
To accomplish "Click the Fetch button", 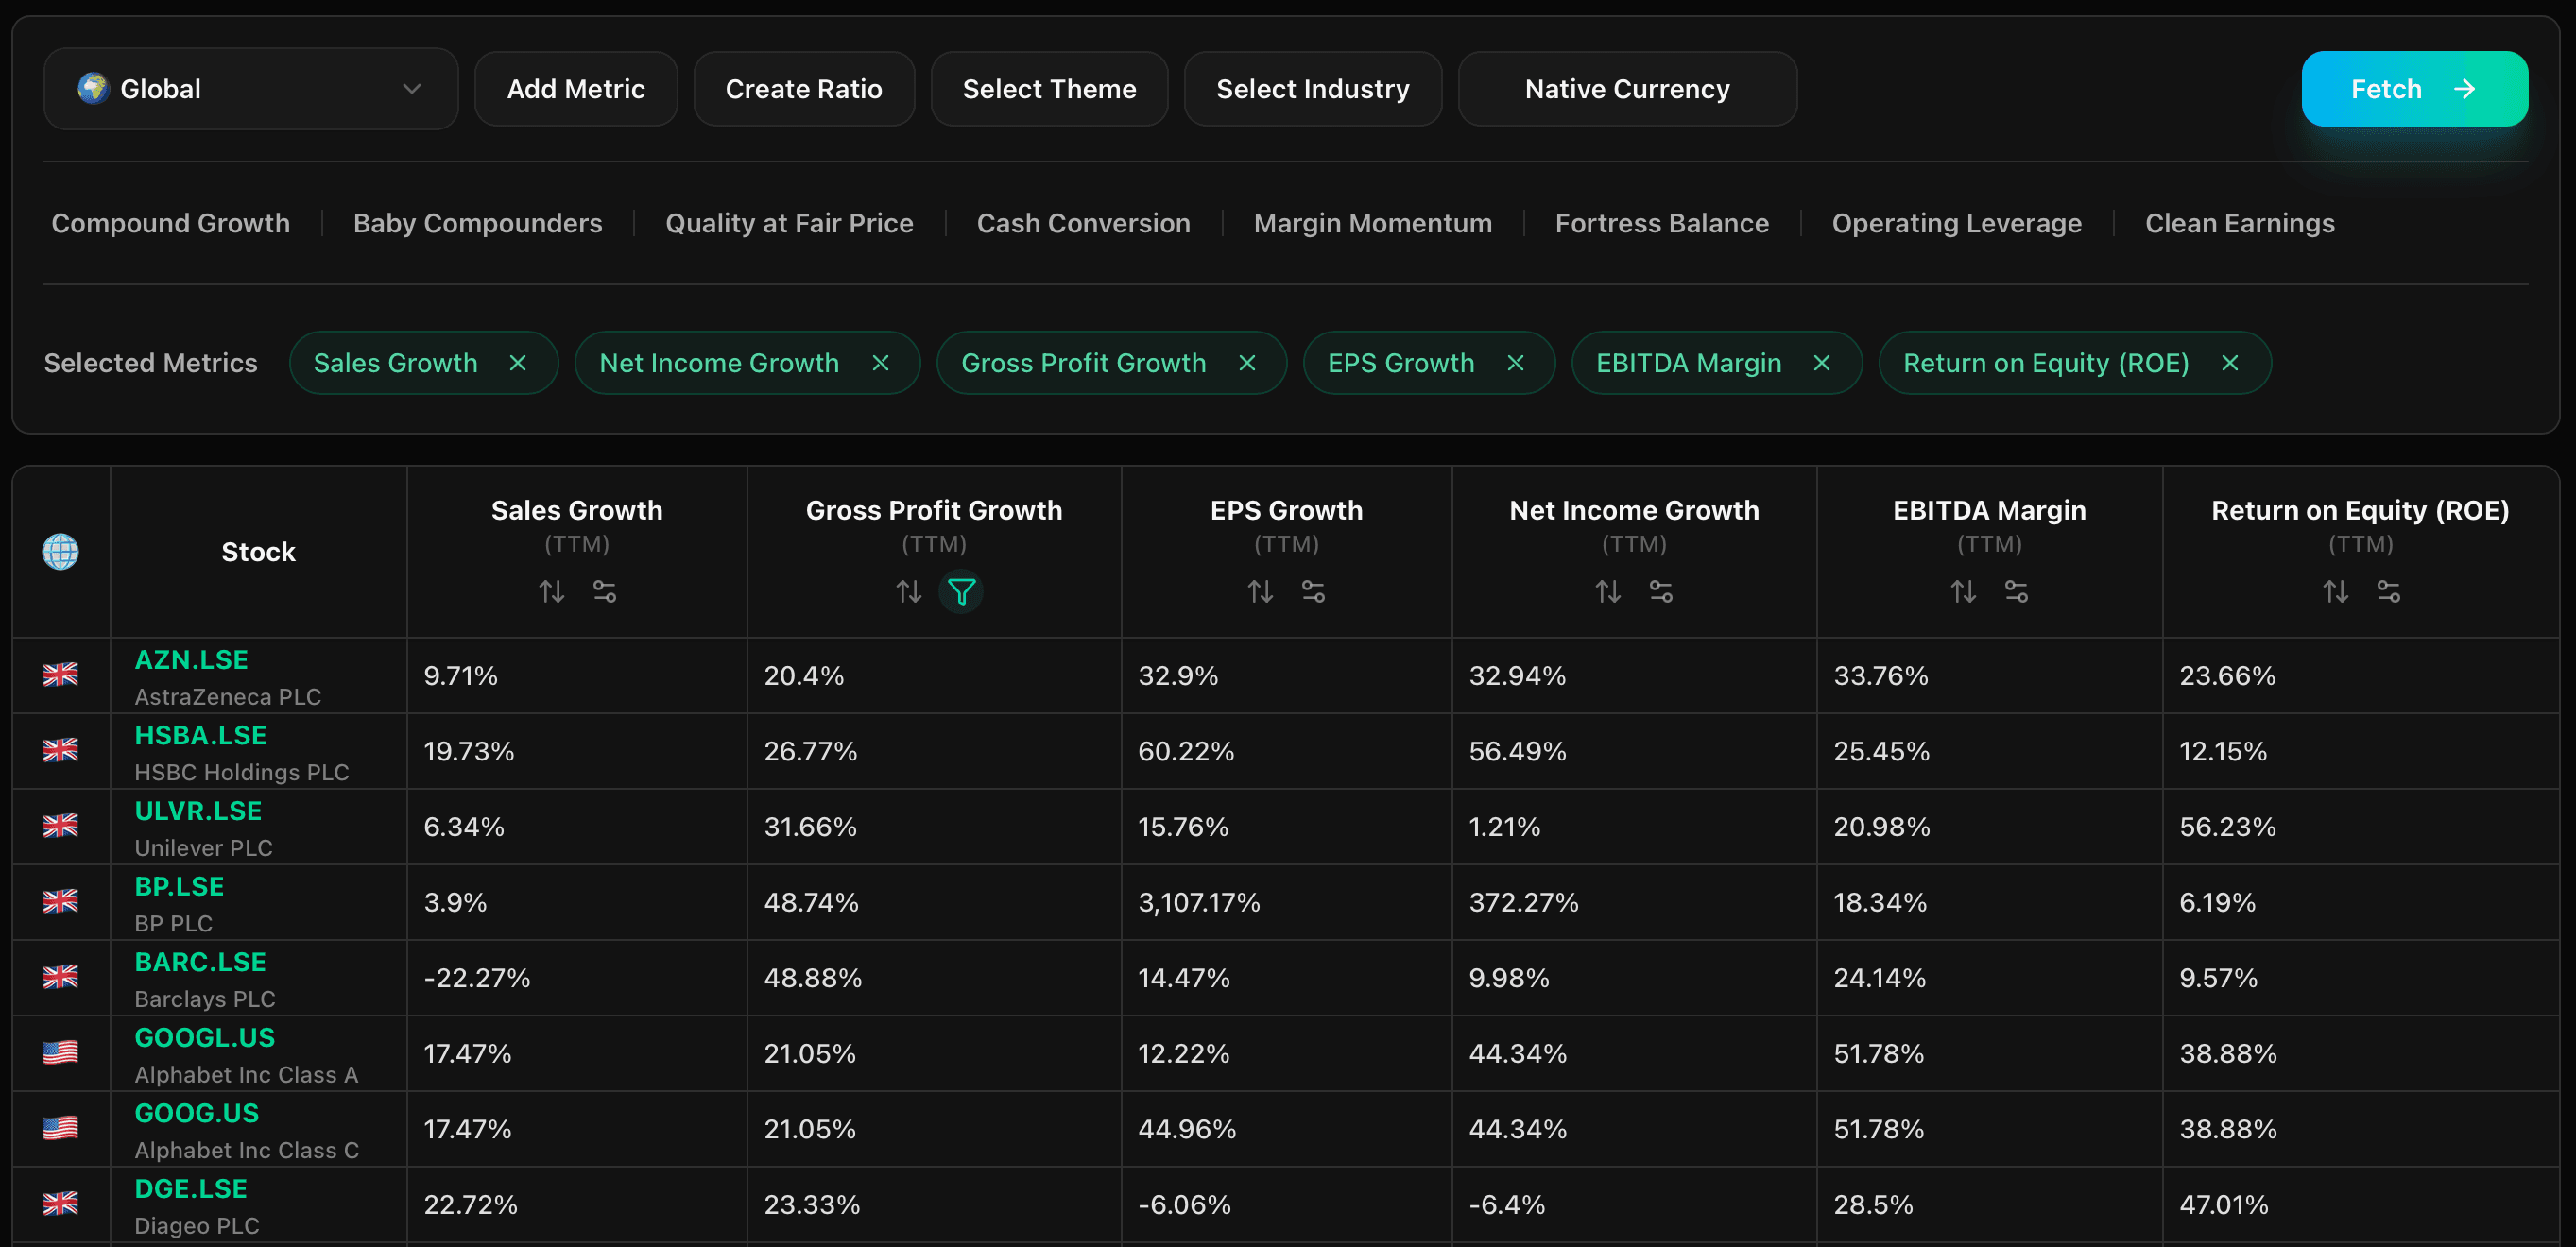I will pyautogui.click(x=2414, y=89).
